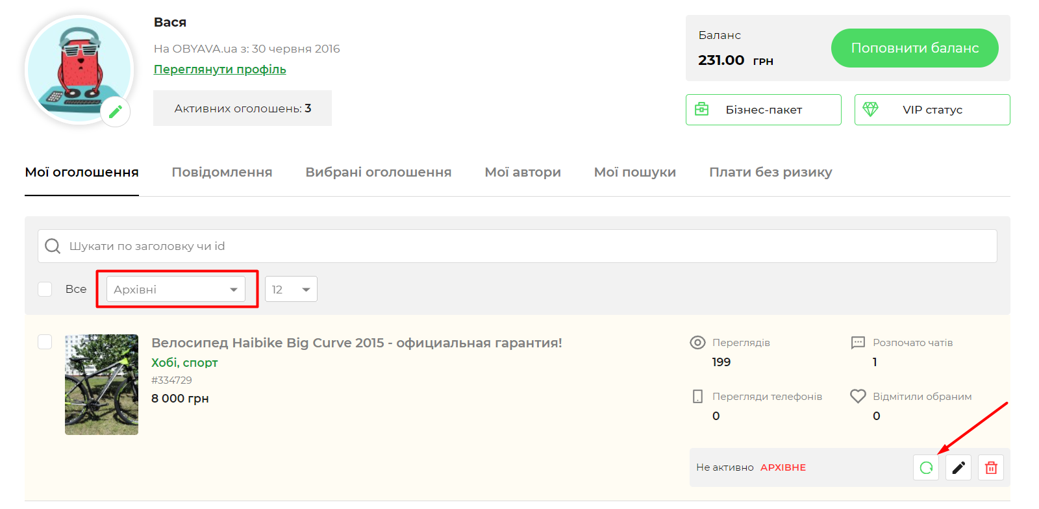1039x509 pixels.
Task: Click the black pencil edit listing icon
Action: coord(958,467)
